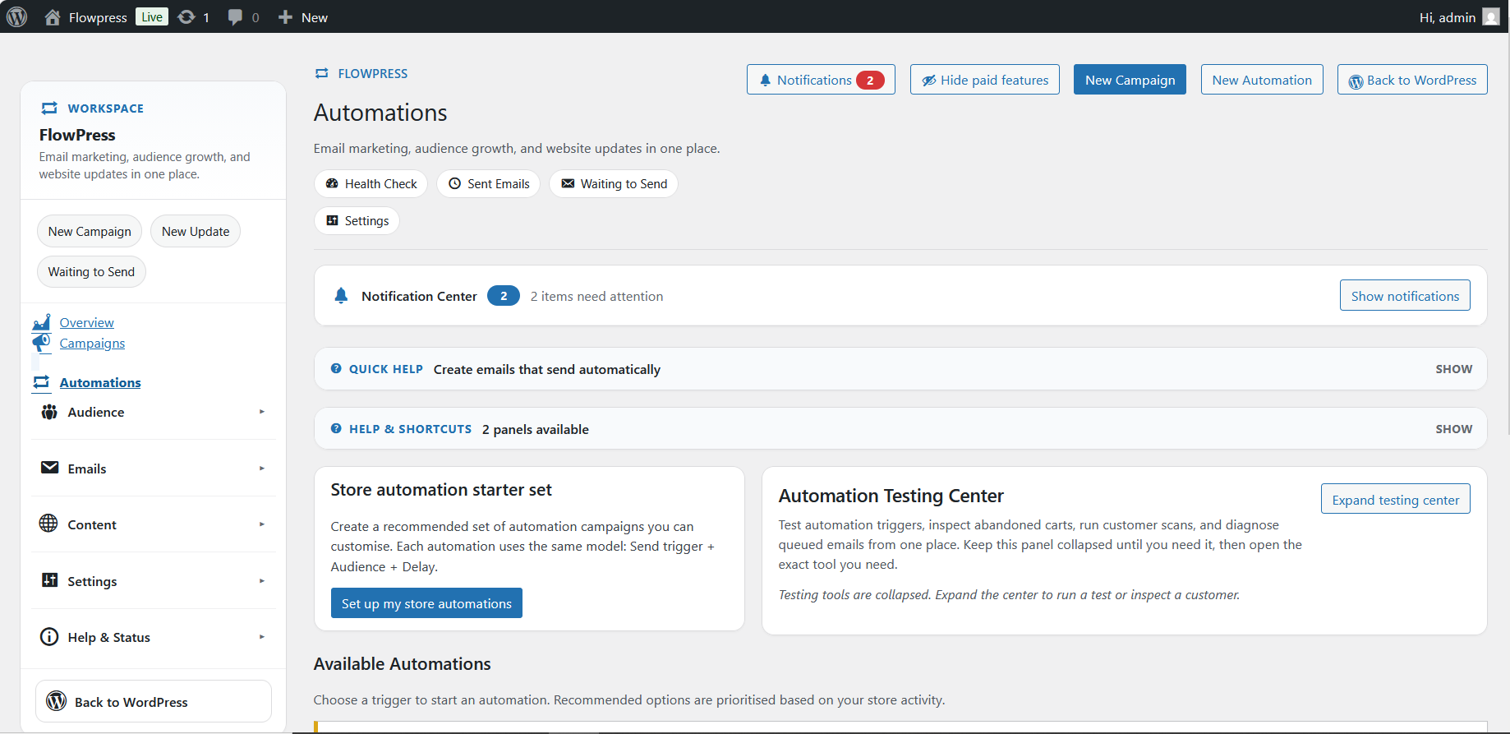Click the Campaigns megaphone icon
Image resolution: width=1510 pixels, height=734 pixels.
pyautogui.click(x=42, y=343)
